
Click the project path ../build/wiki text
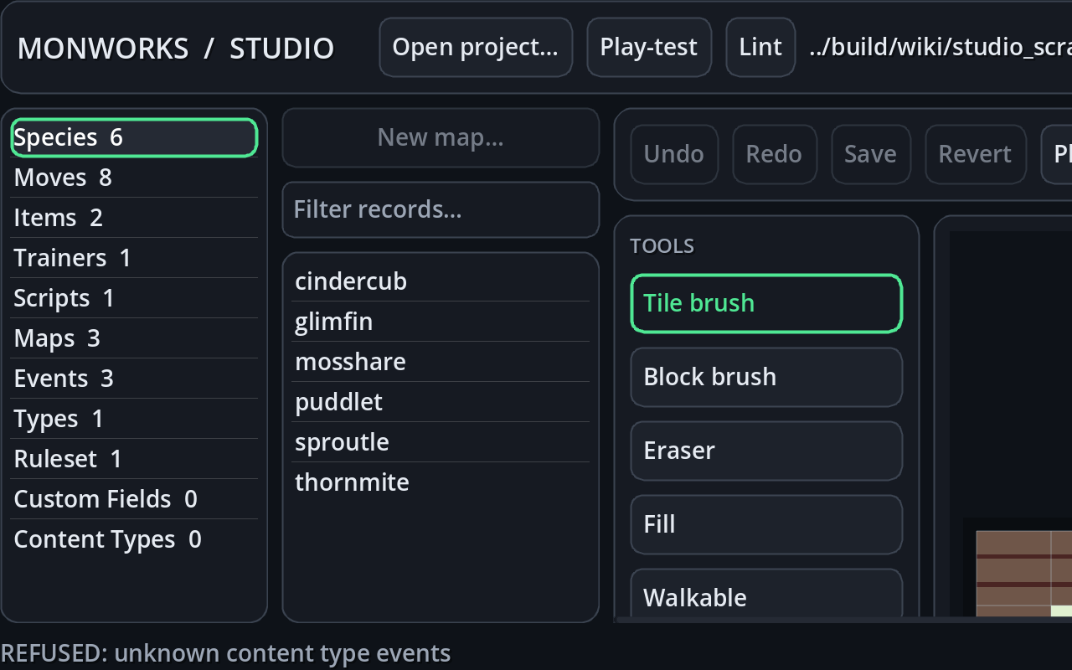tap(940, 48)
